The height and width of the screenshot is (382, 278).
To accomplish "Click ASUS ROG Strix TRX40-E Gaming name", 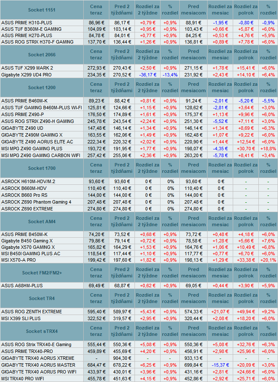I will pos(36,344).
